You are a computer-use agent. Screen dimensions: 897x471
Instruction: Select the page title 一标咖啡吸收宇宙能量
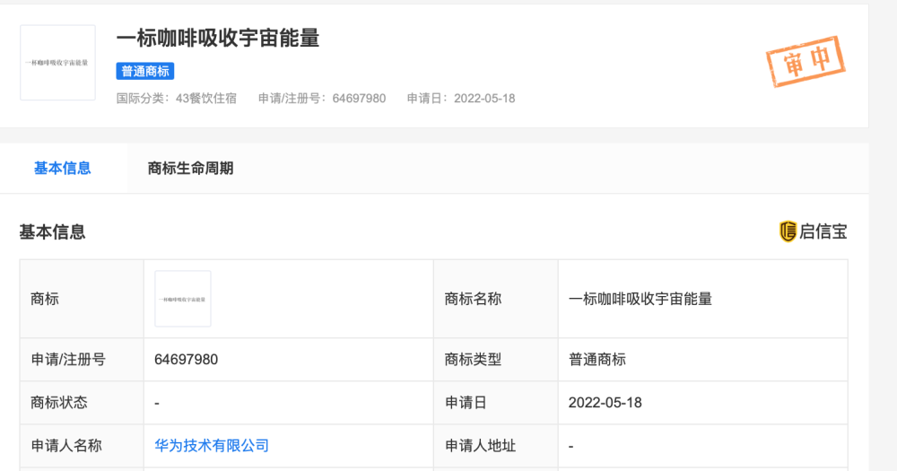tap(218, 39)
